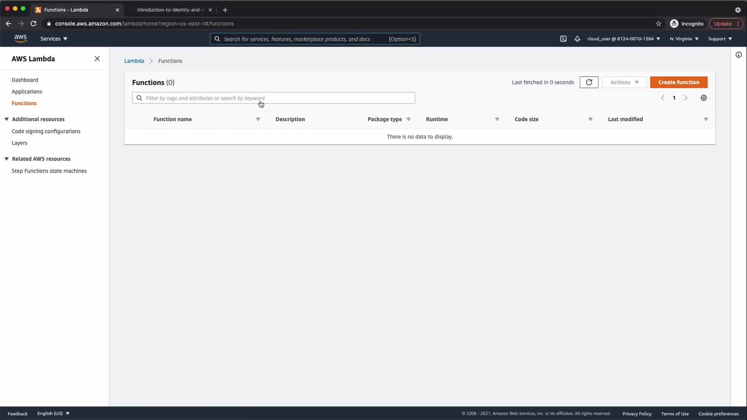This screenshot has width=747, height=420.
Task: Open AWS CloudShell icon in top bar
Action: [x=563, y=39]
